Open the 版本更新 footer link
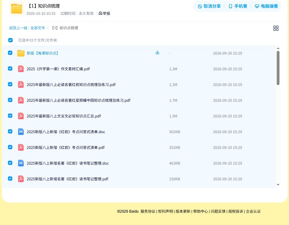The image size is (289, 225). 183,211
